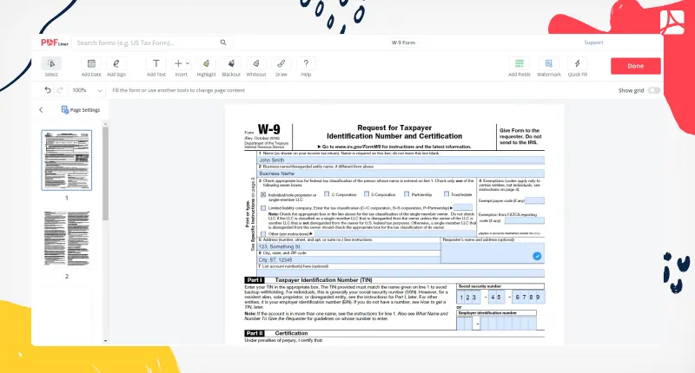Open the 100% zoom dropdown
Screen dimensions: 695x373
[x=87, y=90]
